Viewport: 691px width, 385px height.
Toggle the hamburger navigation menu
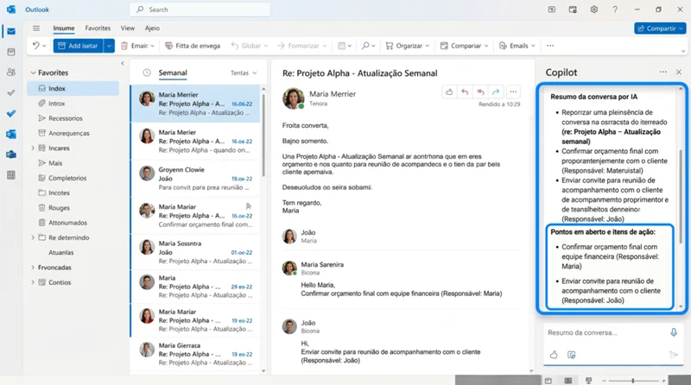click(x=36, y=28)
